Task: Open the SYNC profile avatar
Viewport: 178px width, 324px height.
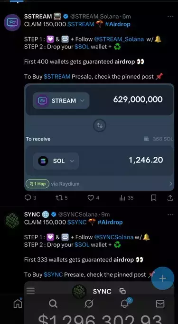Action: pyautogui.click(x=12, y=221)
